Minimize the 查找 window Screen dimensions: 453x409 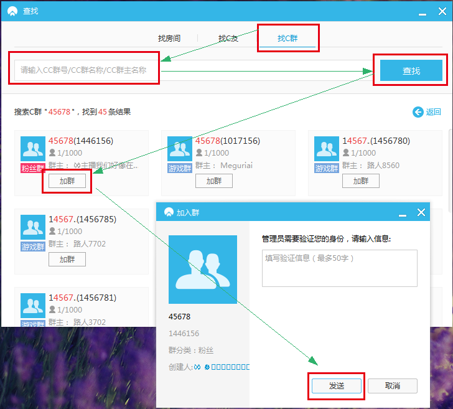pos(423,14)
